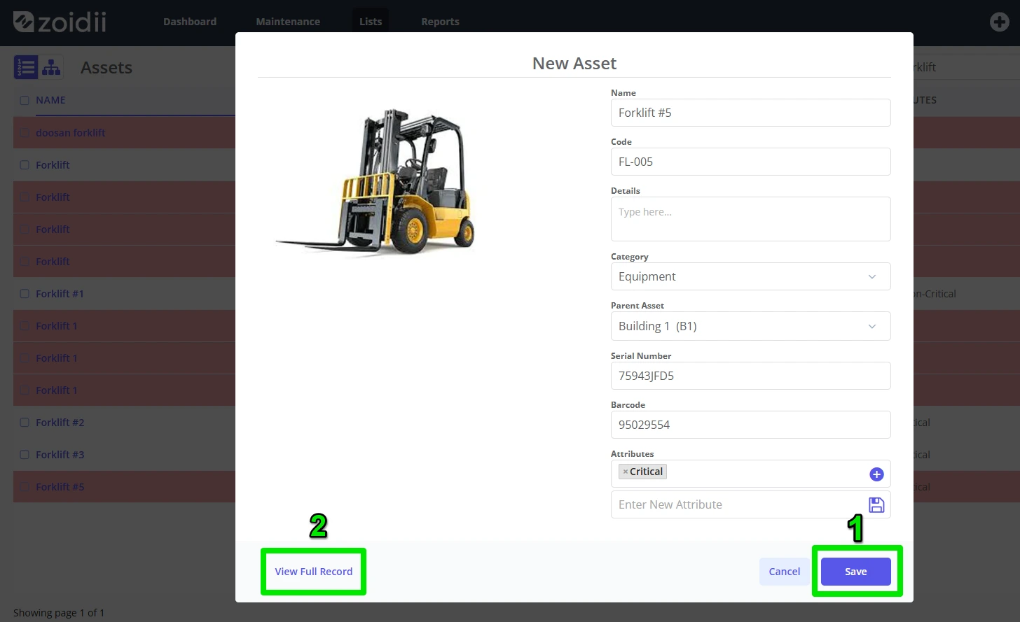
Task: Check the doosan forklift row checkbox
Action: (x=25, y=133)
